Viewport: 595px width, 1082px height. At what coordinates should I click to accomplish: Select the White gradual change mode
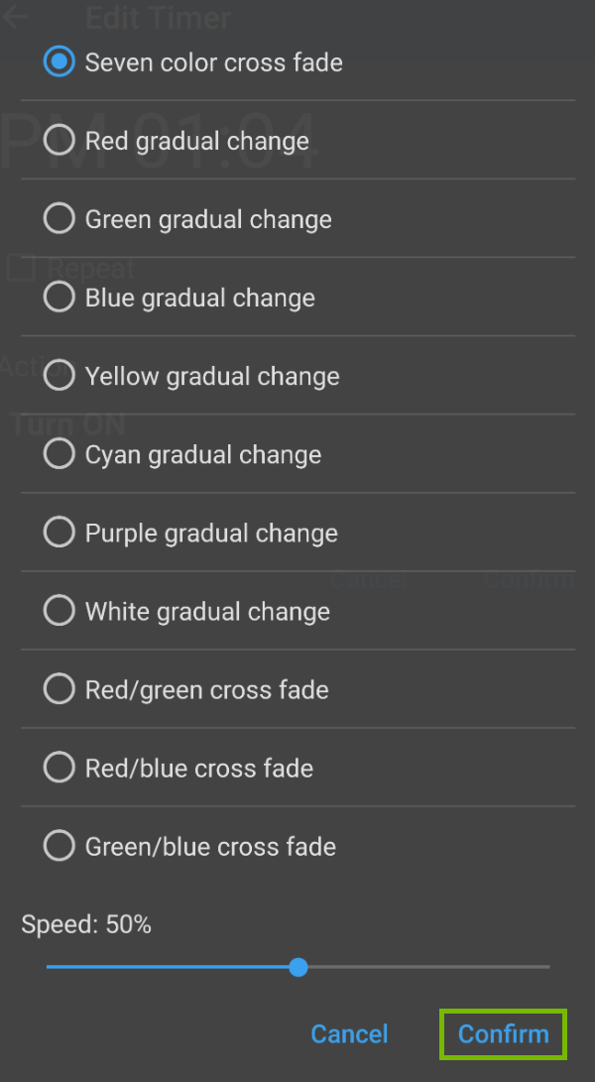[x=59, y=610]
